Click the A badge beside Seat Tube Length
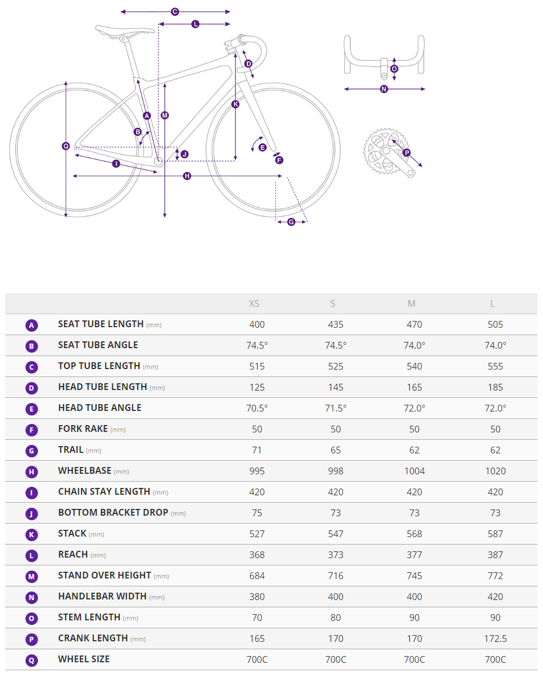 pyautogui.click(x=32, y=325)
